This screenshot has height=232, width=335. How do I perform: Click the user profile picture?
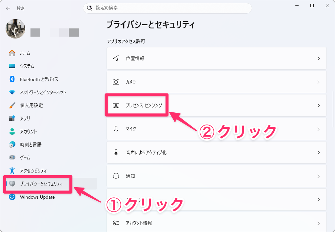tap(14, 28)
